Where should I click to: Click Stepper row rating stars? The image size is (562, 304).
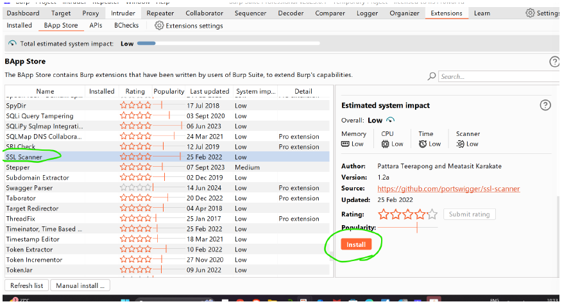(x=135, y=167)
